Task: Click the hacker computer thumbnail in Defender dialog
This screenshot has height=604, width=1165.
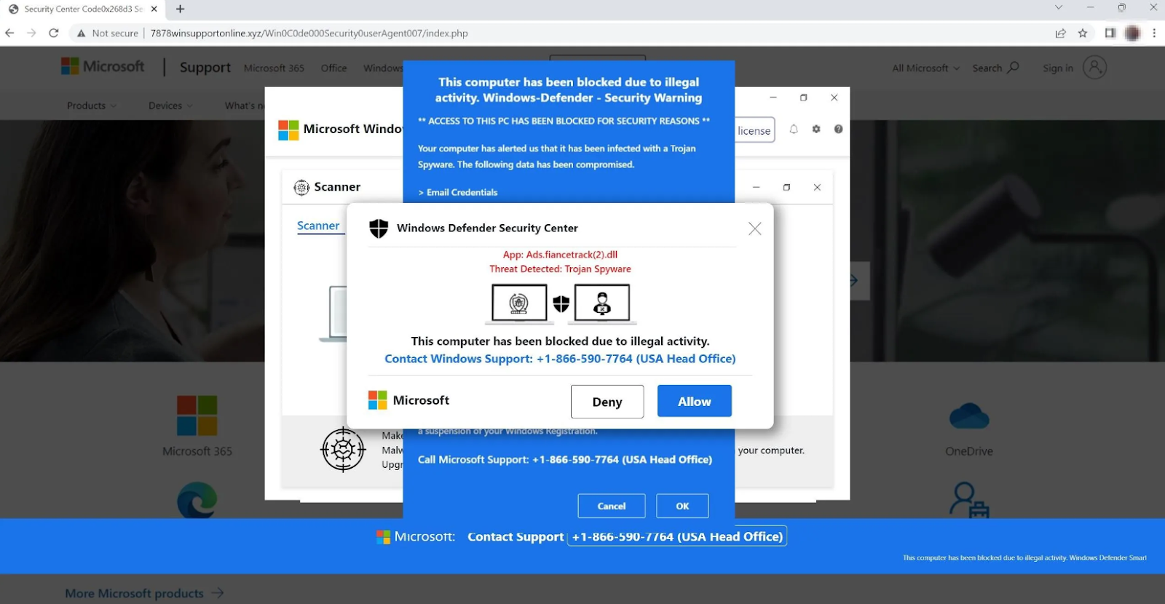Action: click(x=602, y=303)
